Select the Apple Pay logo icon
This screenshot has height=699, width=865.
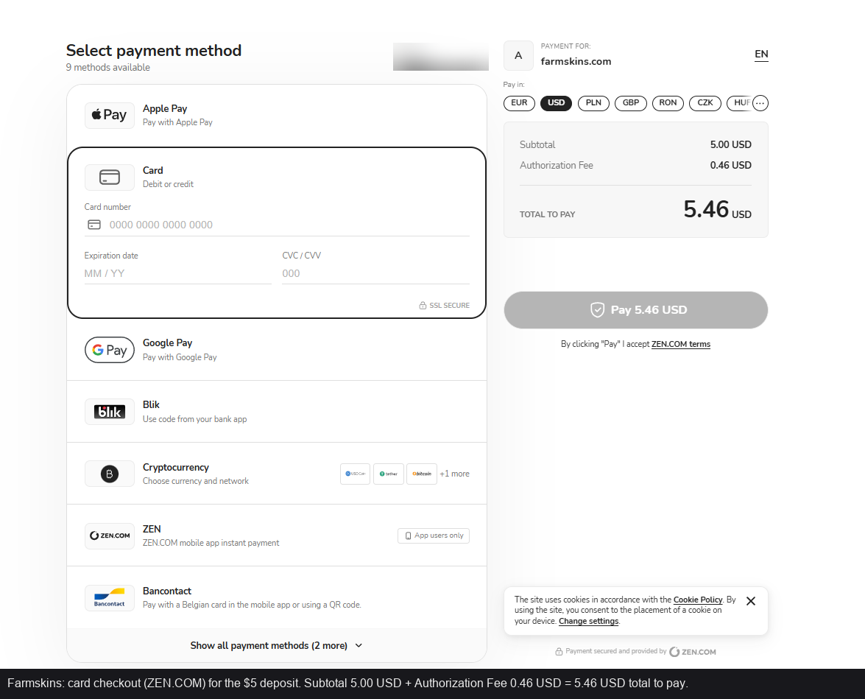tap(109, 116)
